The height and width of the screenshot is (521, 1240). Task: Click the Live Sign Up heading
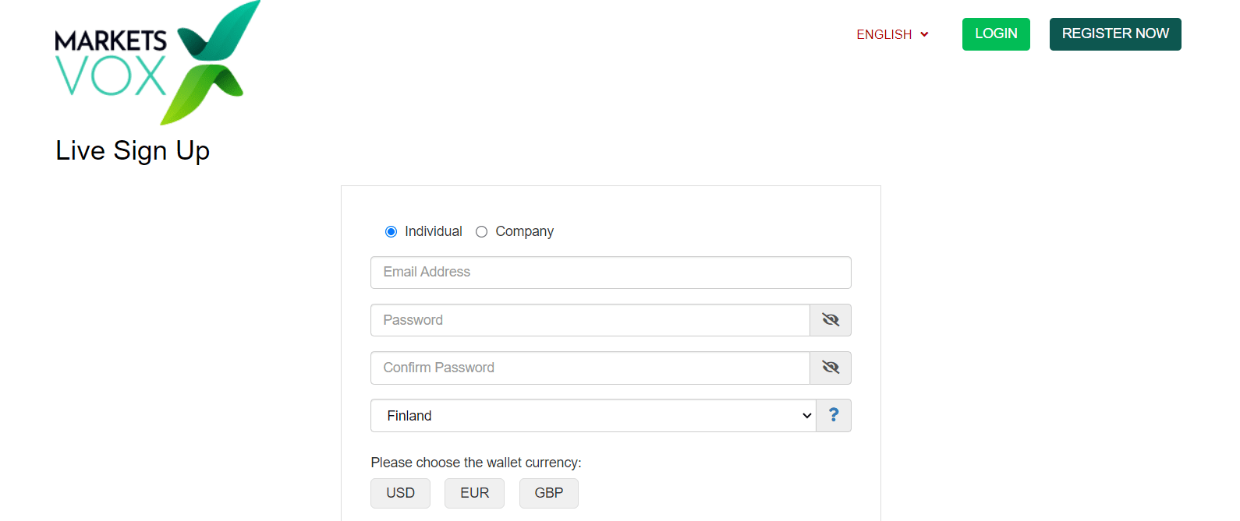133,150
